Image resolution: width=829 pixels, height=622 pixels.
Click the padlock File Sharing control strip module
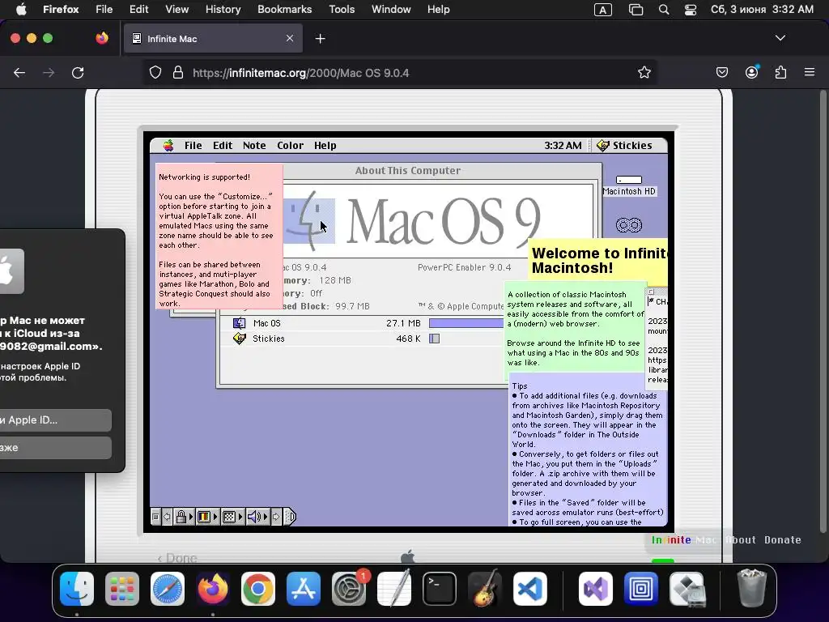pos(181,517)
